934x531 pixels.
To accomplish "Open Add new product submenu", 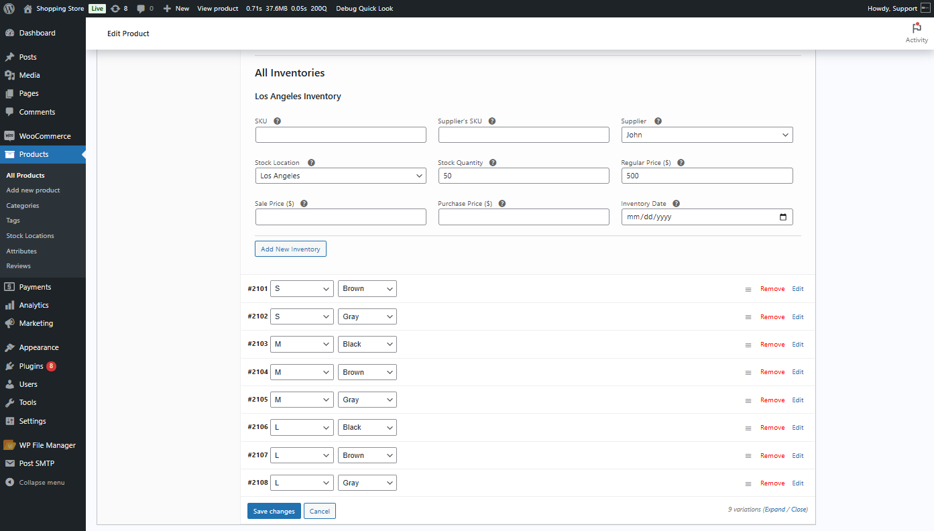I will click(33, 190).
